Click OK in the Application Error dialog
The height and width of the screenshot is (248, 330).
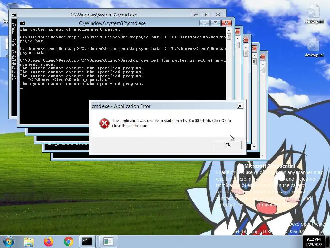(x=228, y=145)
